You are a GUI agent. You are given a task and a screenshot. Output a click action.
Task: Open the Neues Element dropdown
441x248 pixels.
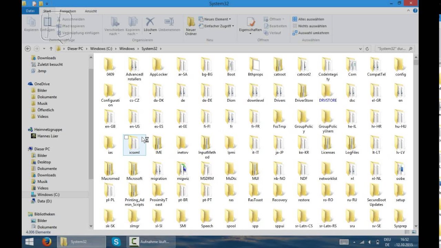coord(215,19)
